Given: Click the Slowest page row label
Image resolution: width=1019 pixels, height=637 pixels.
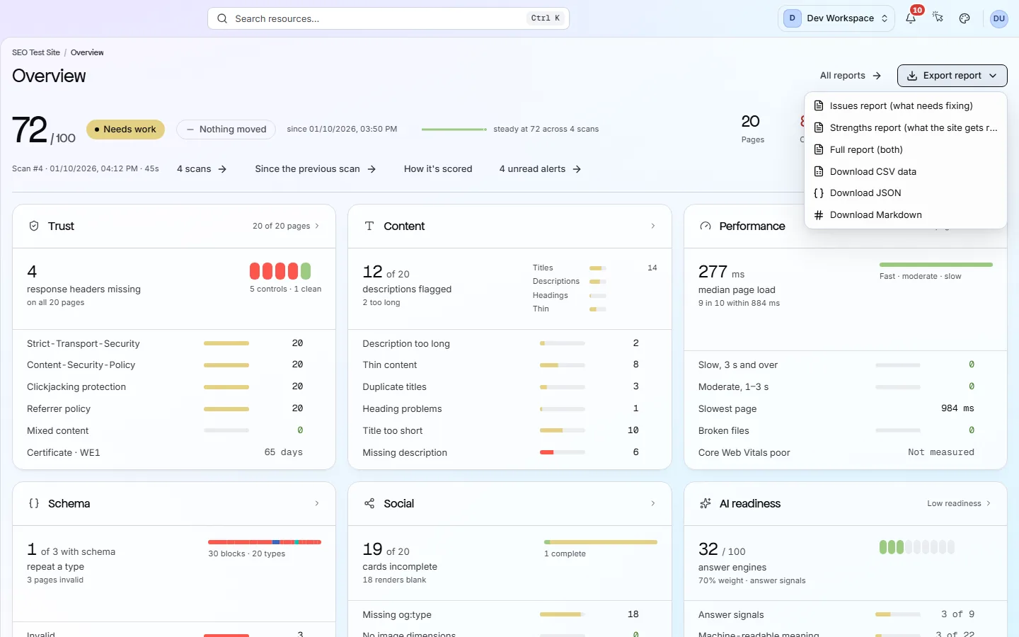Looking at the screenshot, I should [727, 409].
